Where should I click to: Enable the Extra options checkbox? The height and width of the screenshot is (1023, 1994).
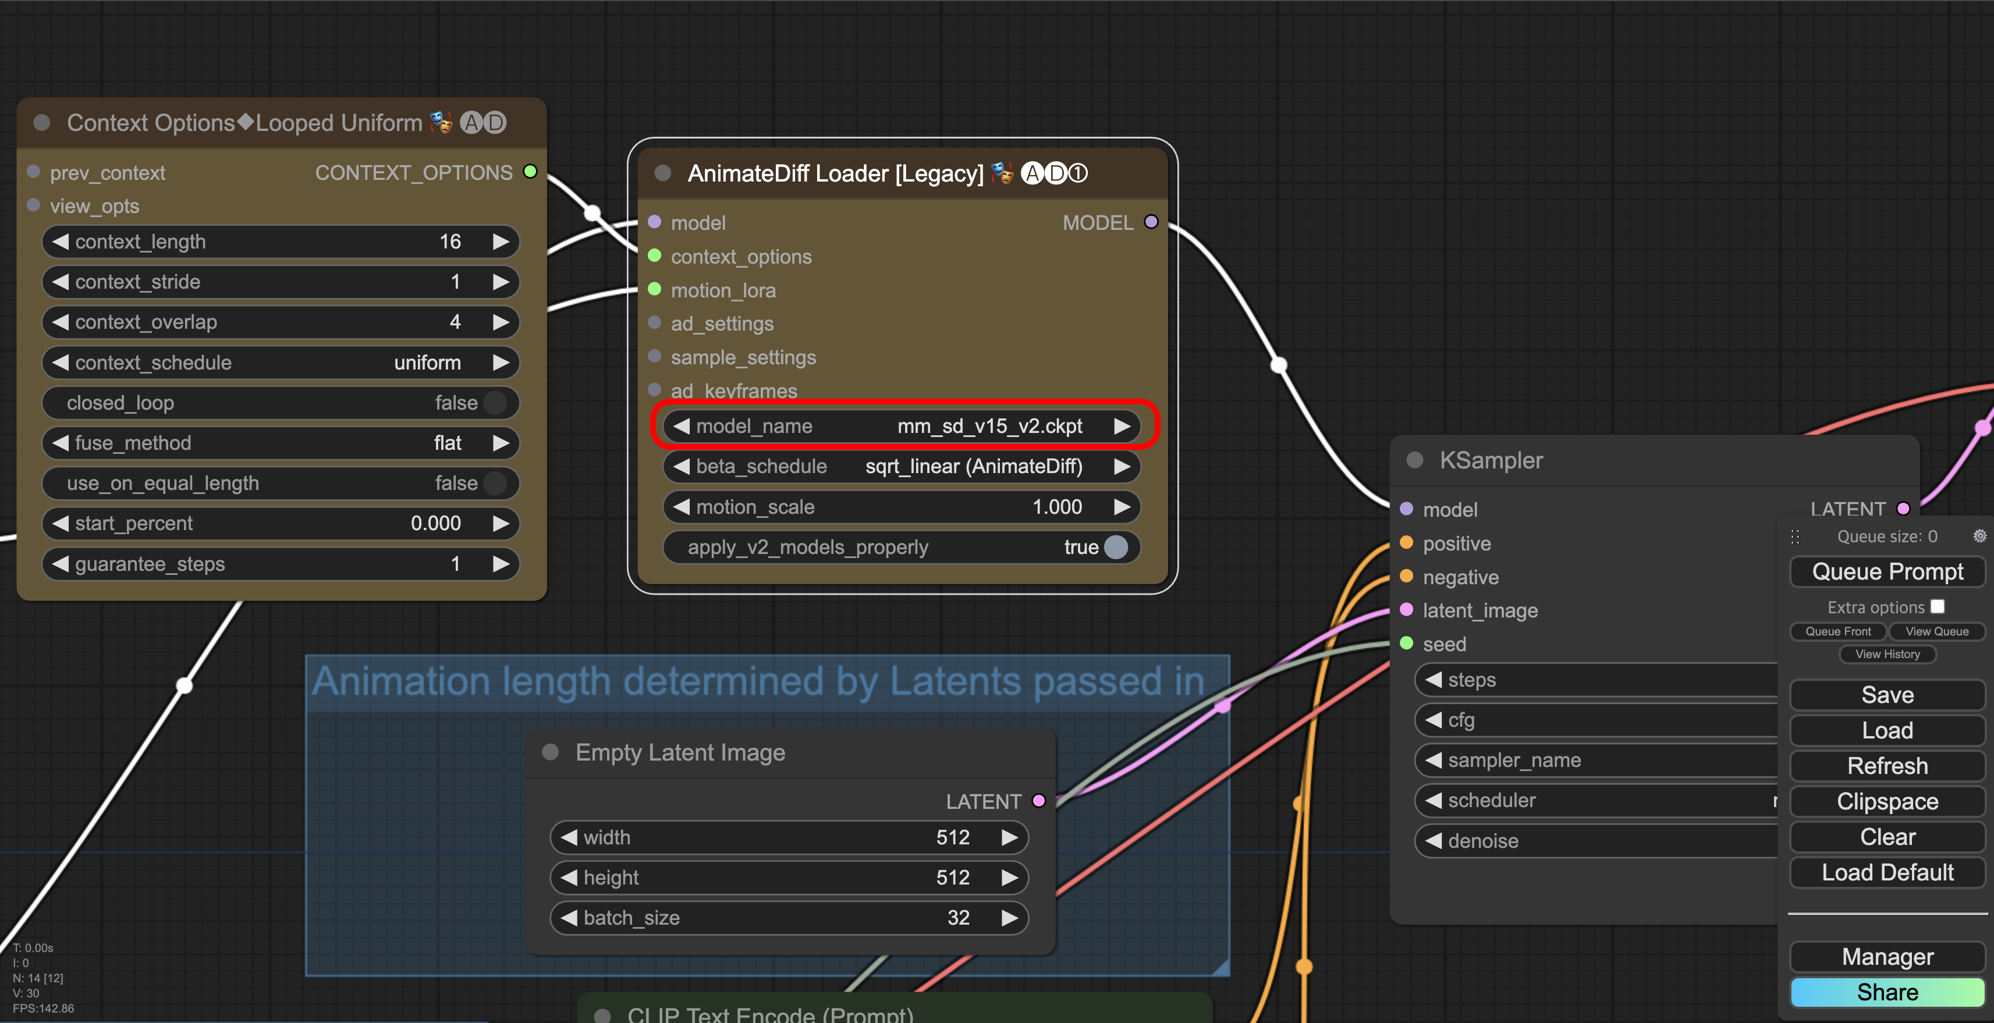[x=1937, y=607]
